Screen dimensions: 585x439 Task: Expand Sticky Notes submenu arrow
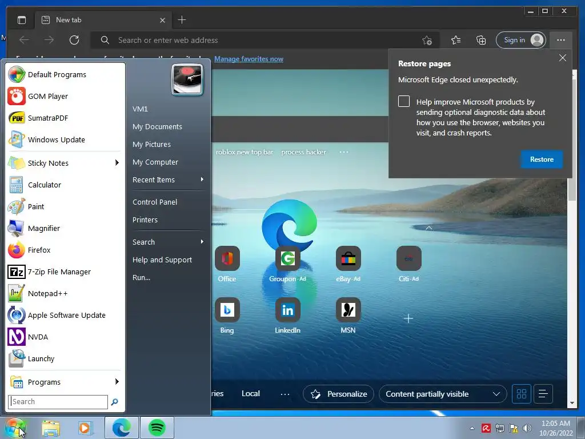pos(117,163)
